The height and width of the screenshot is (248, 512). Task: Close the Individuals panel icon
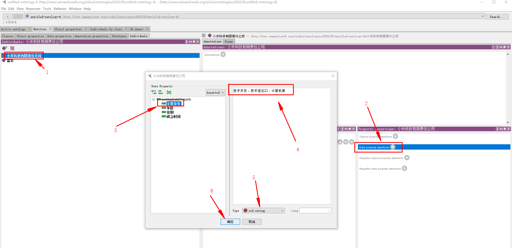point(198,42)
